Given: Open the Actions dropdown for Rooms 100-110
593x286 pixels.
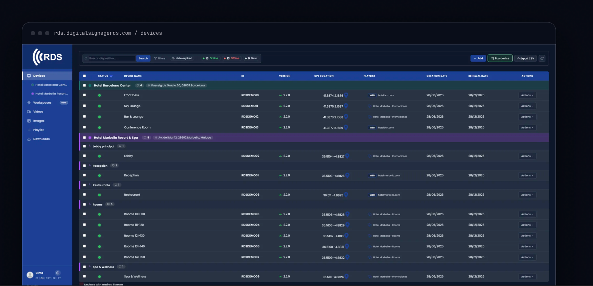Looking at the screenshot, I should pos(527,214).
